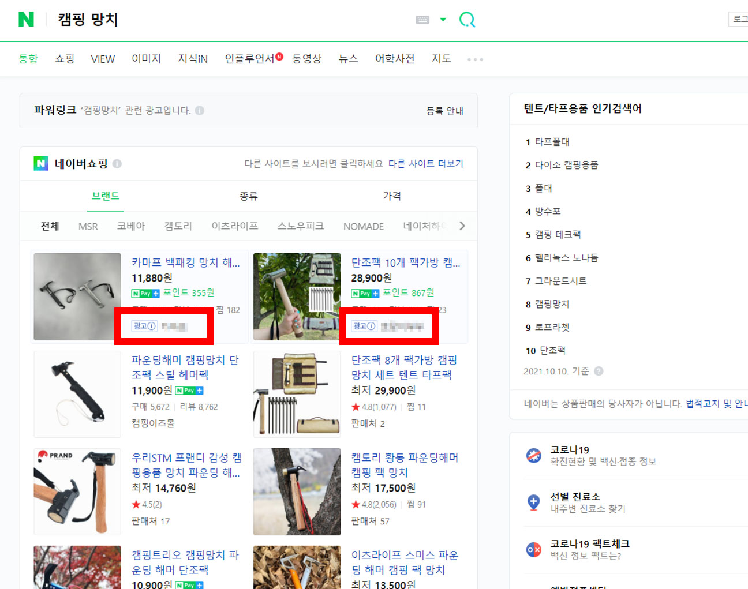The width and height of the screenshot is (748, 589).
Task: Filter by 코베아 brand
Action: pyautogui.click(x=131, y=226)
